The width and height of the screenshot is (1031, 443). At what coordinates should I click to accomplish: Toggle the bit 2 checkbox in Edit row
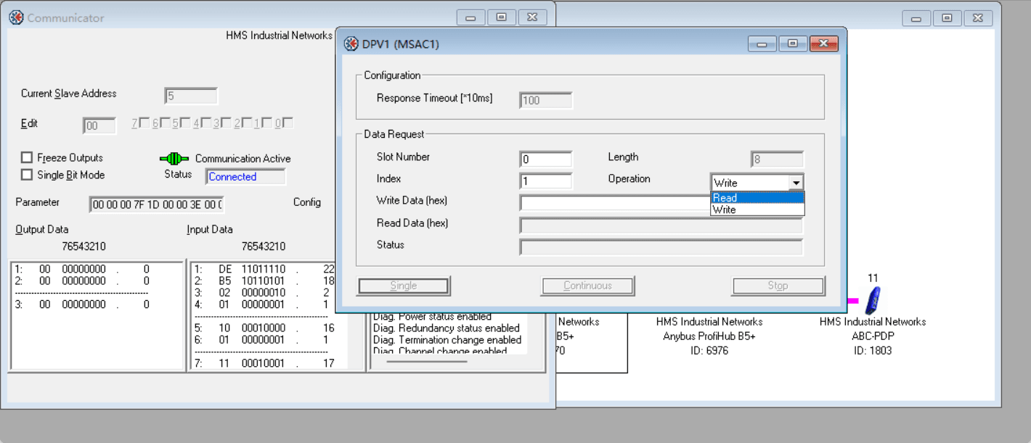tap(246, 123)
